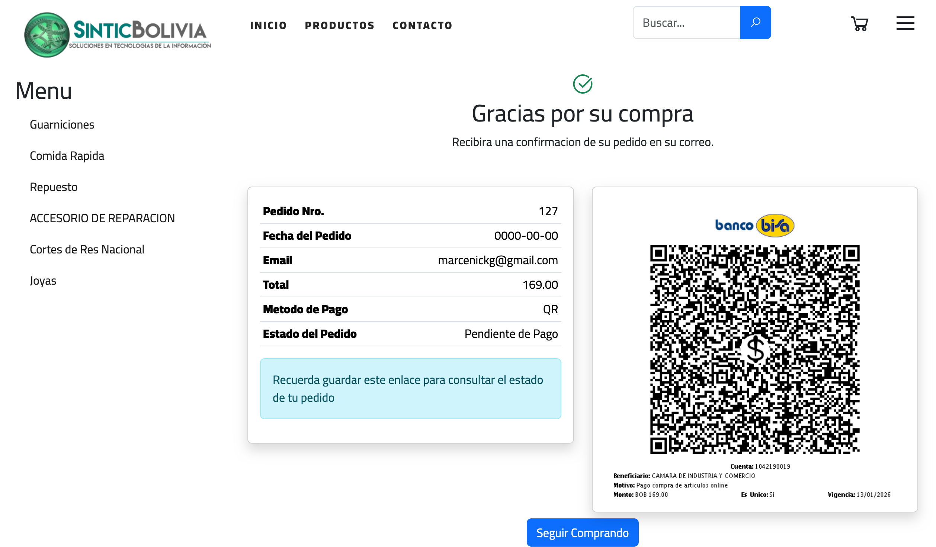This screenshot has width=936, height=547.
Task: Click the SinticBolivia logo
Action: point(118,34)
